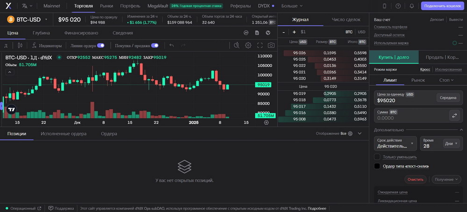Viewport: 467px width, 212px height.
Task: Increase order book grouping with plus button
Action: coord(294,32)
